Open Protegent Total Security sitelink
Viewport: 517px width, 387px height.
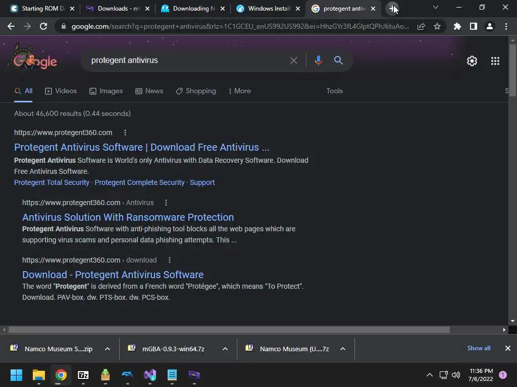point(52,182)
